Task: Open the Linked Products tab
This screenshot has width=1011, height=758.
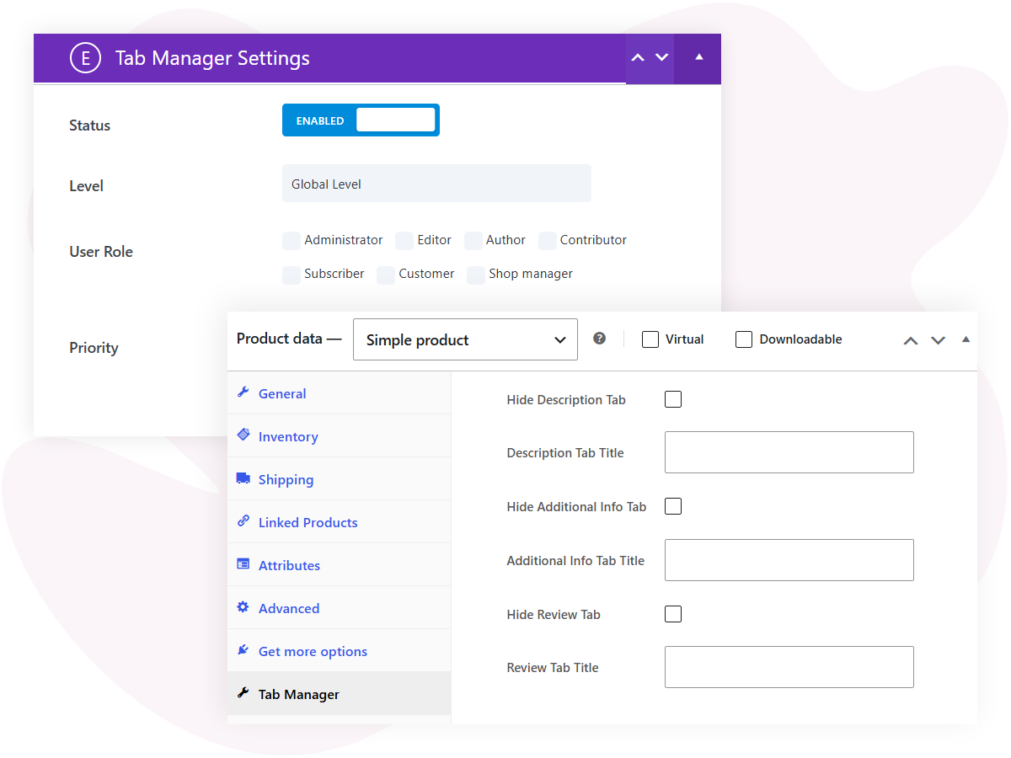Action: (340, 522)
